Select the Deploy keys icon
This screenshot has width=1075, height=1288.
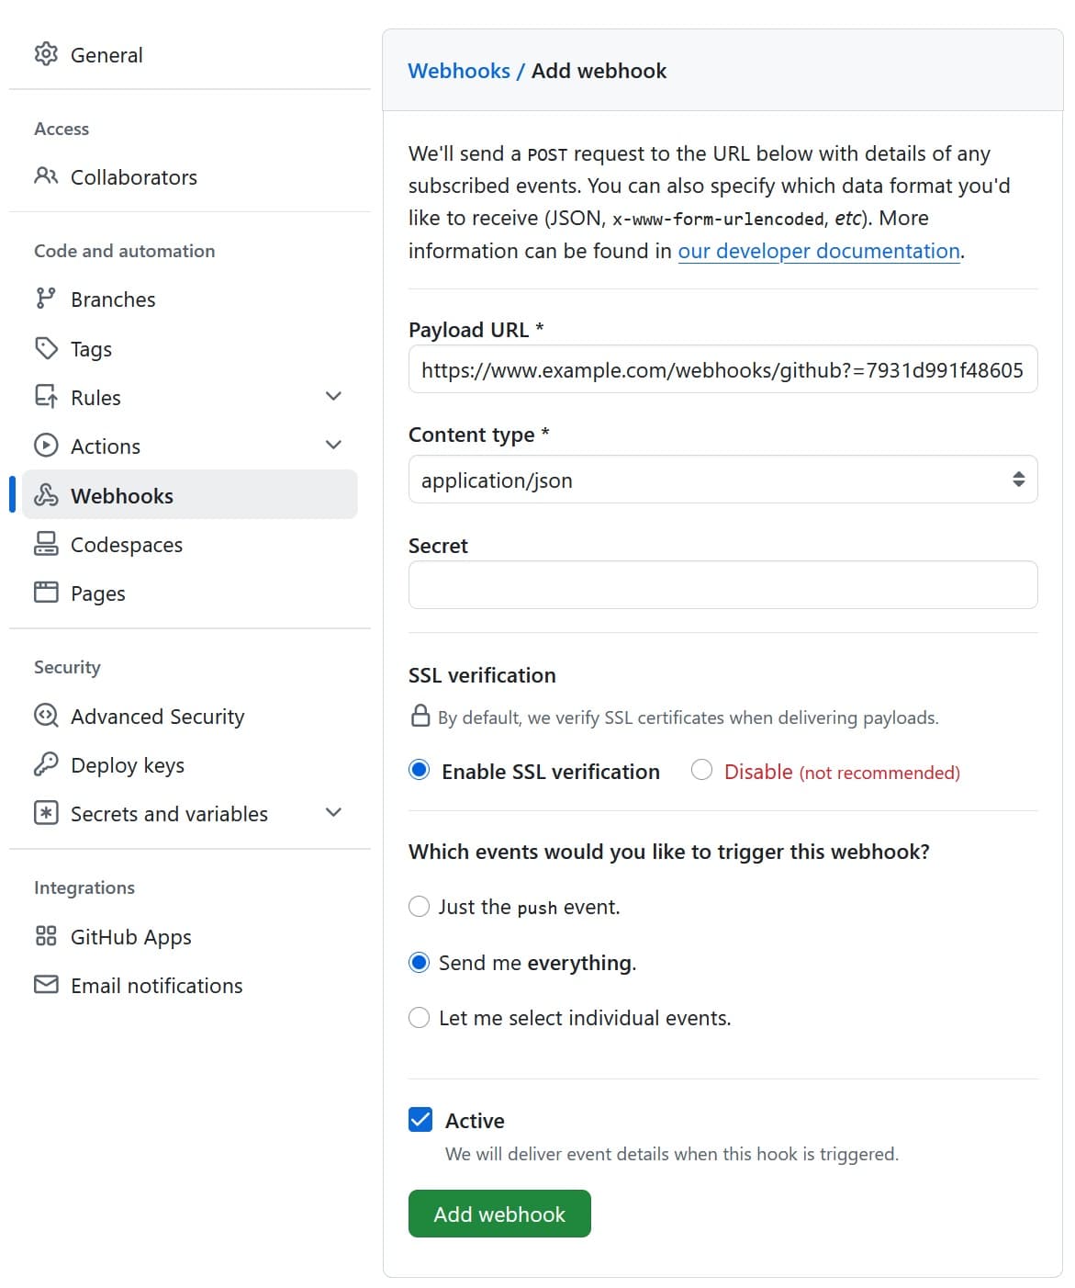point(46,764)
